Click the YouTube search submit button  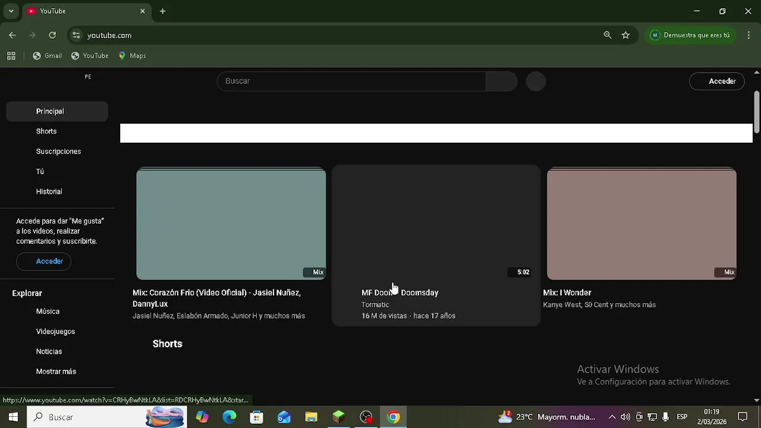[502, 81]
